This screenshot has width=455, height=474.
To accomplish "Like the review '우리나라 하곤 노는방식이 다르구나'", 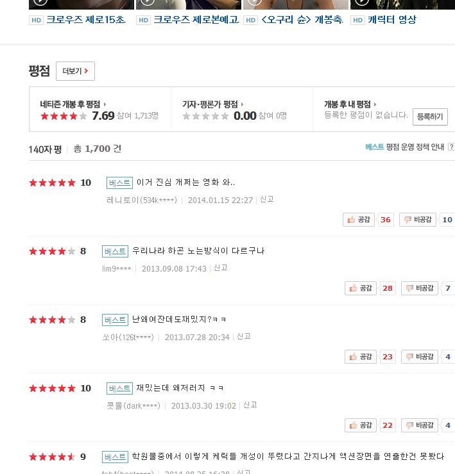I will (x=361, y=288).
